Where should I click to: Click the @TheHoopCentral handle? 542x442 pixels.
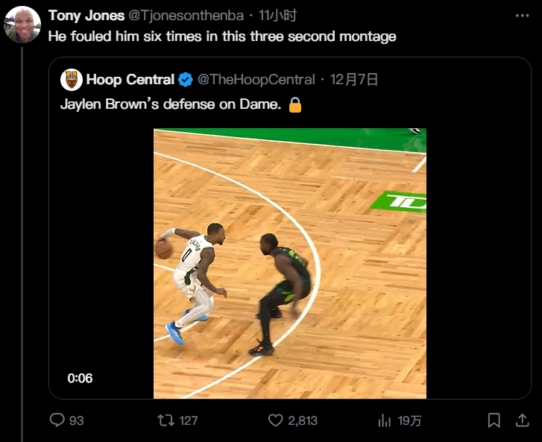point(256,79)
